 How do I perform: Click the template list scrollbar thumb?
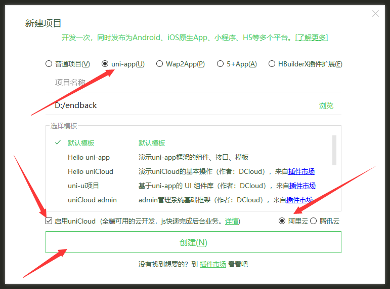(334, 150)
